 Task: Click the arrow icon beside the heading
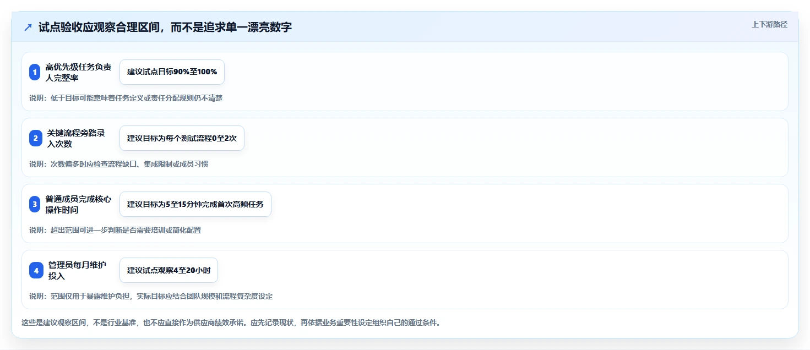(28, 27)
